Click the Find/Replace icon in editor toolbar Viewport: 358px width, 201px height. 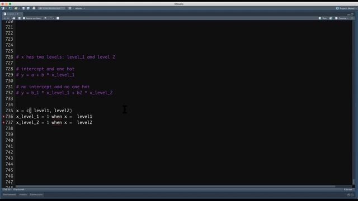[x=45, y=18]
